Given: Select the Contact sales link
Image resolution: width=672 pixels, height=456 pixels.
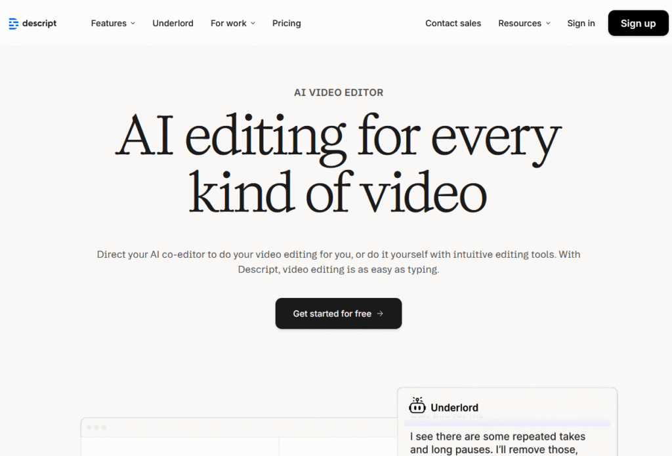Looking at the screenshot, I should pyautogui.click(x=453, y=24).
